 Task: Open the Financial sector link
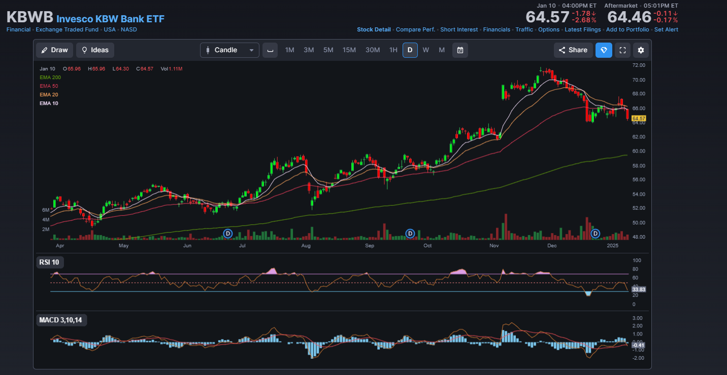click(18, 29)
